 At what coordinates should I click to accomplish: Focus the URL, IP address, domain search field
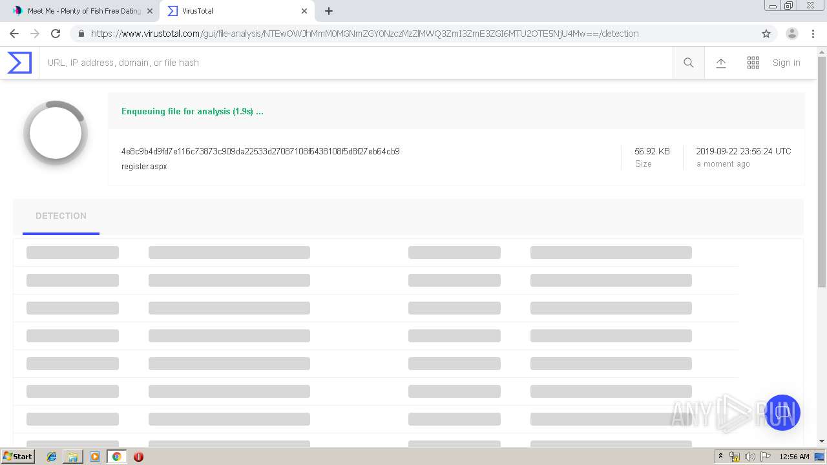click(355, 63)
